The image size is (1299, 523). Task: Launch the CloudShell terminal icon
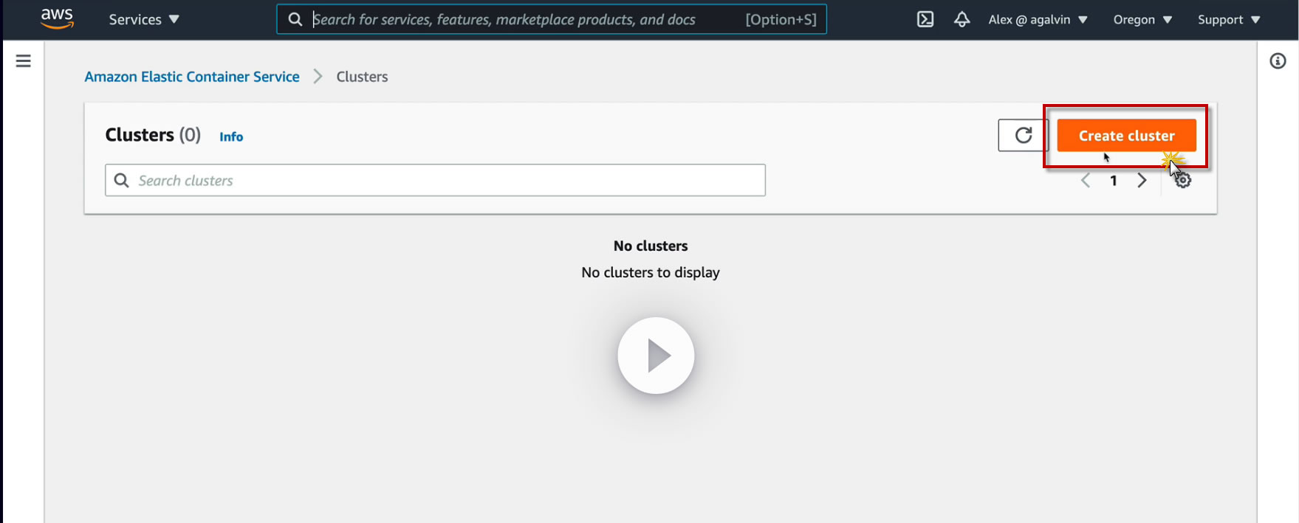(925, 20)
